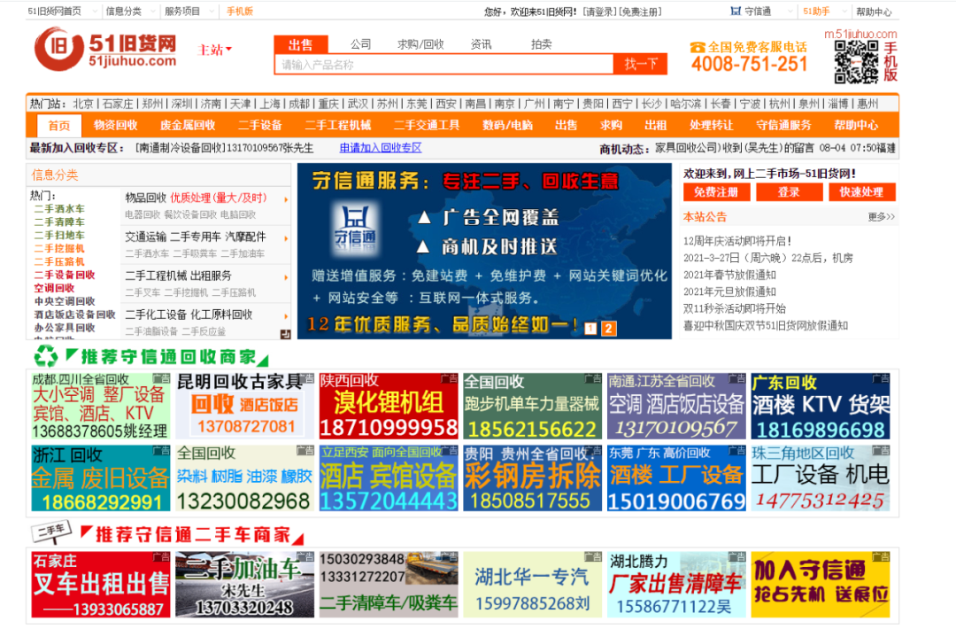Click the green recycle icon near 推荐守信通回收商家
956x629 pixels.
coord(46,355)
